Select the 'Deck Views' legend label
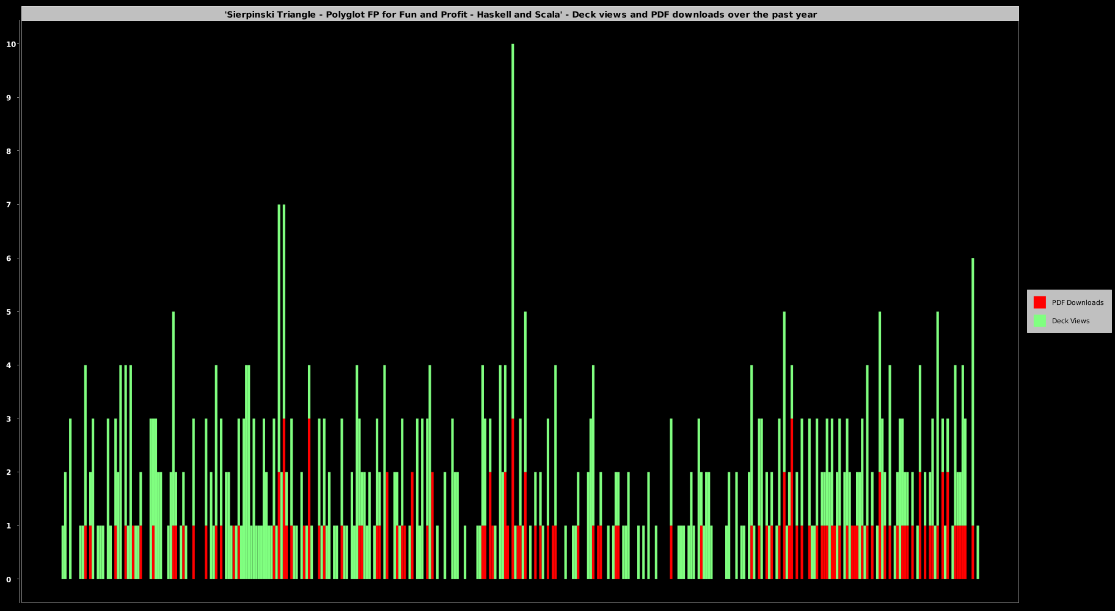 [1070, 321]
